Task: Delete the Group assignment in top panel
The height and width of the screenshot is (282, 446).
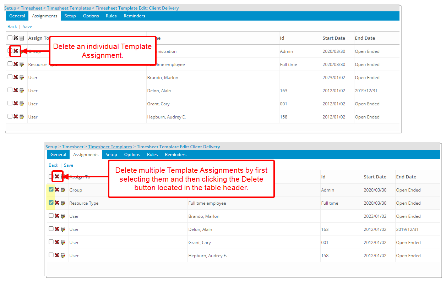Action: tap(16, 51)
